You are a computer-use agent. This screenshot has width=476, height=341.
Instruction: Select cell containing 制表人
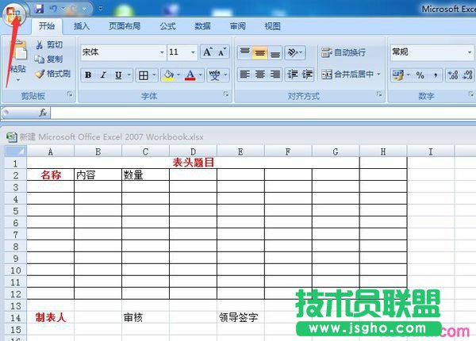point(51,317)
